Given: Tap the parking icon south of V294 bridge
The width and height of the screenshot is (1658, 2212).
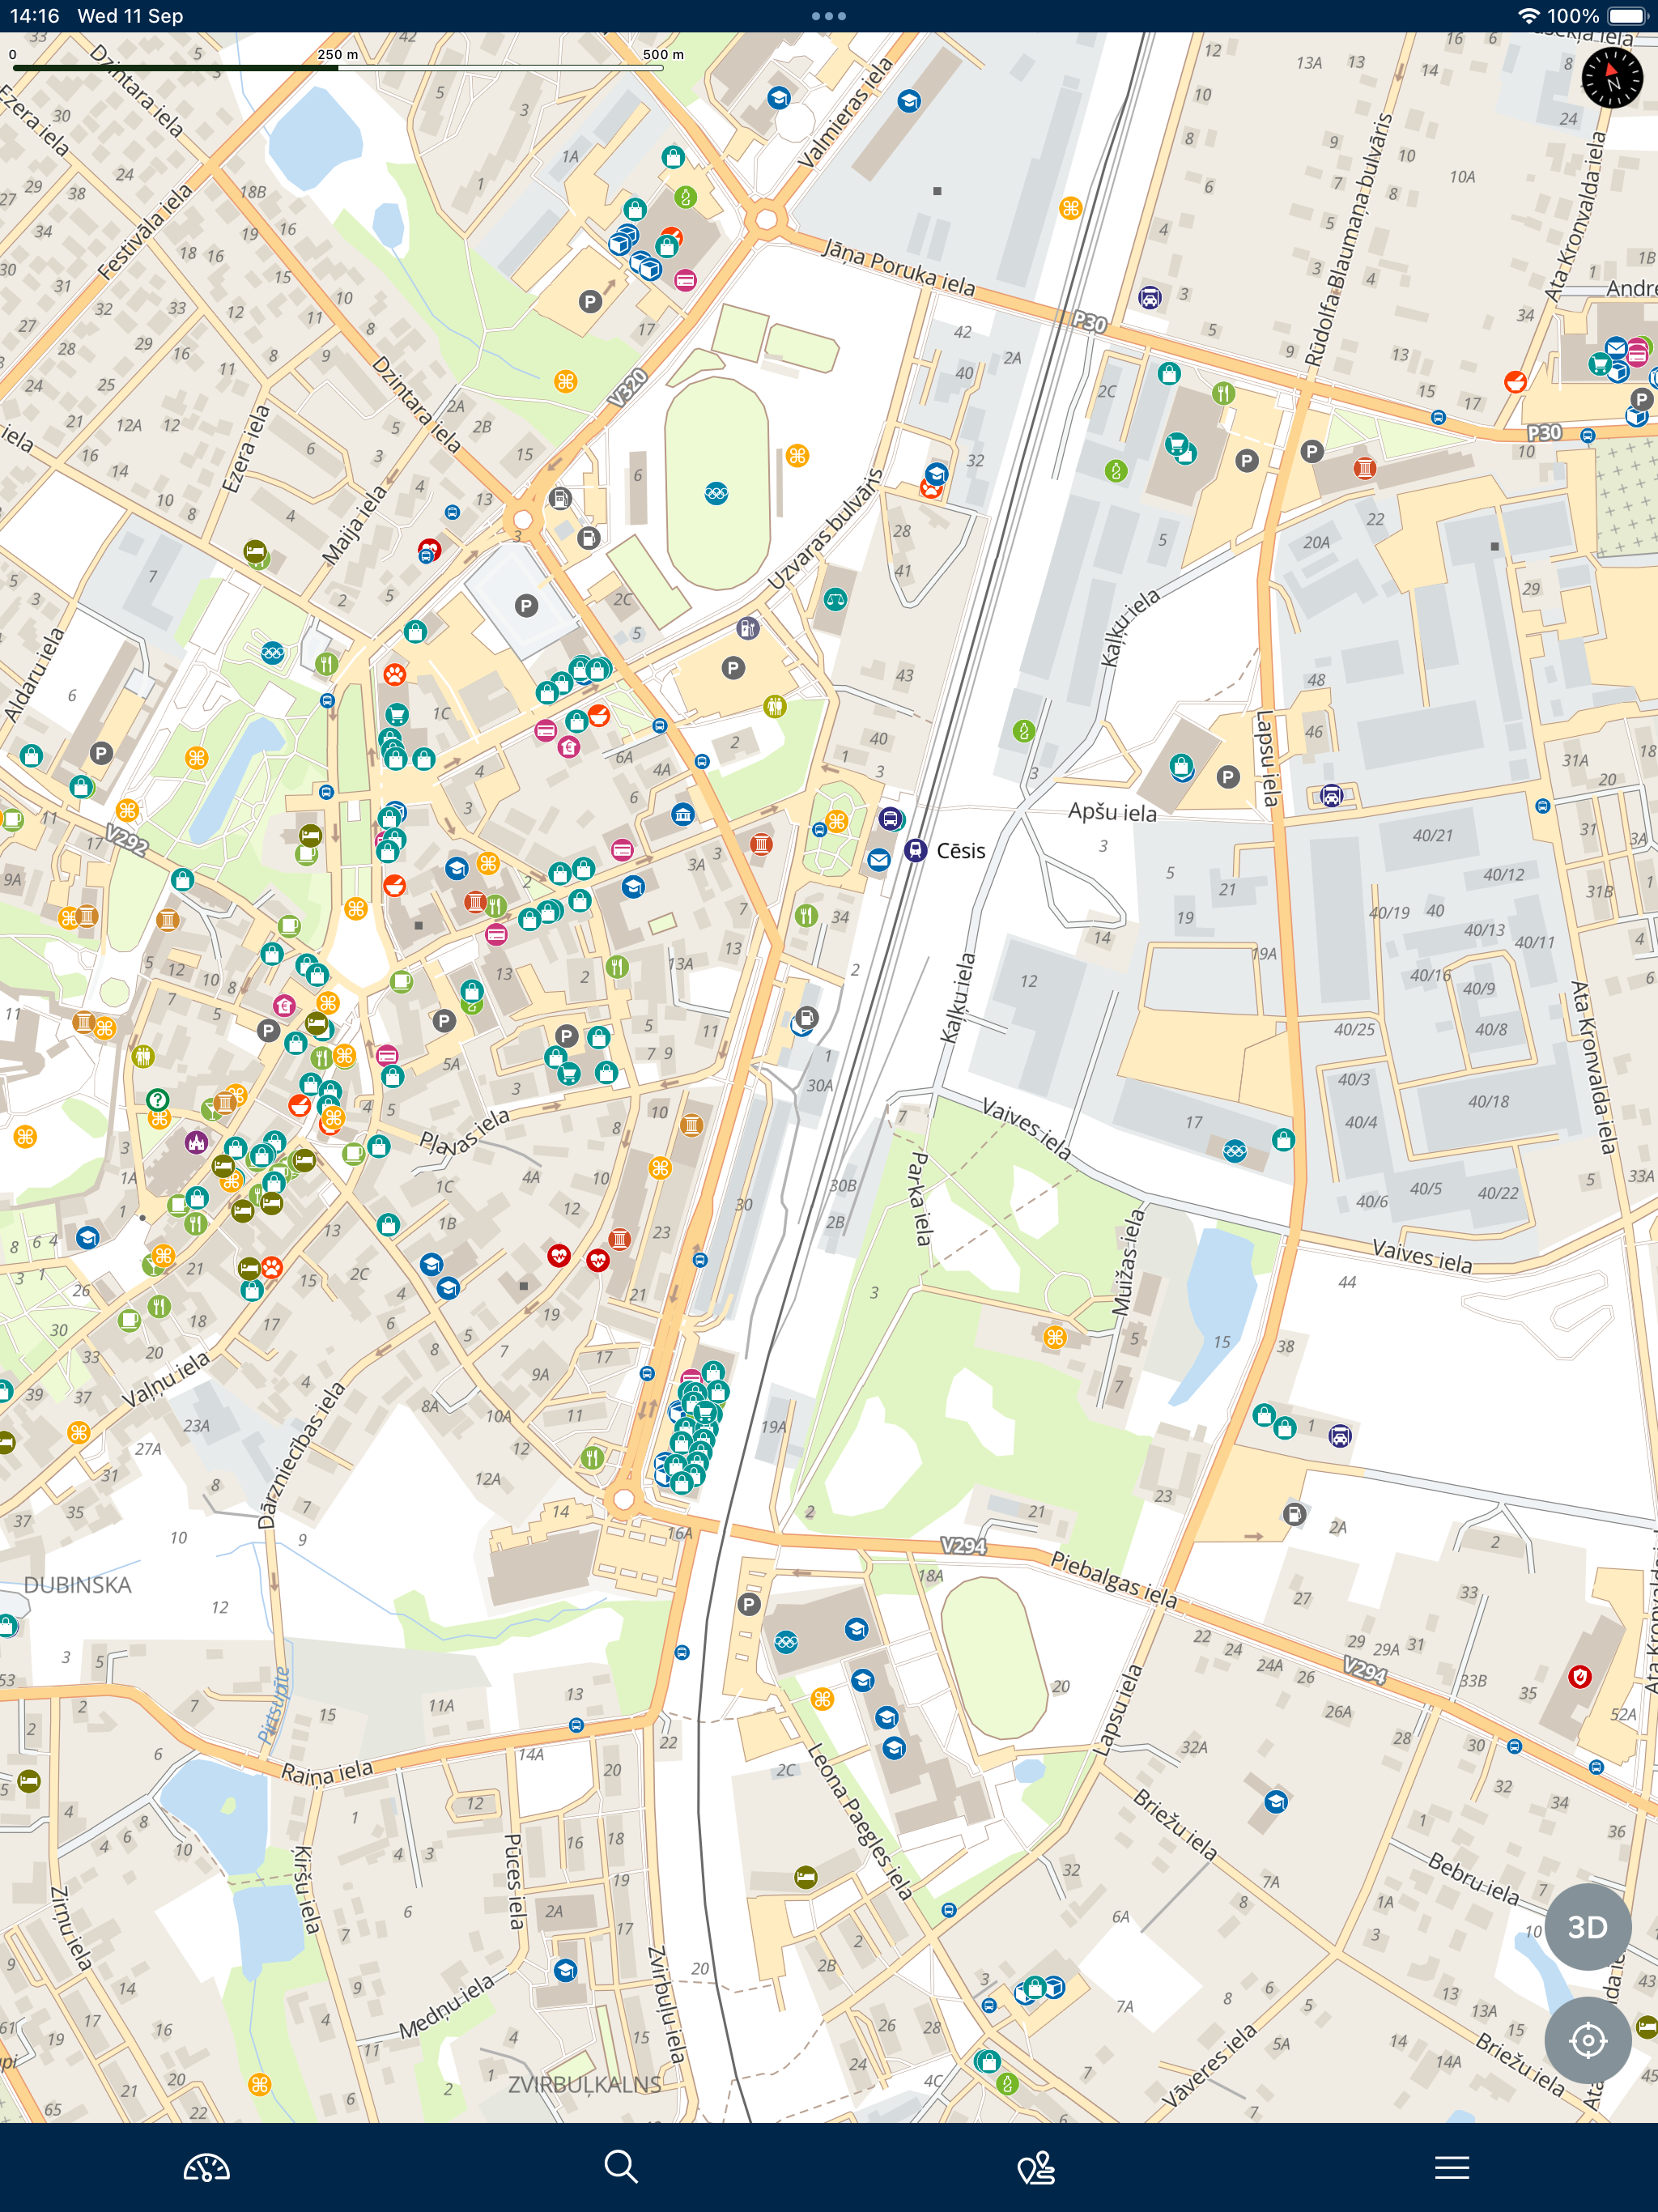Looking at the screenshot, I should [x=749, y=1604].
